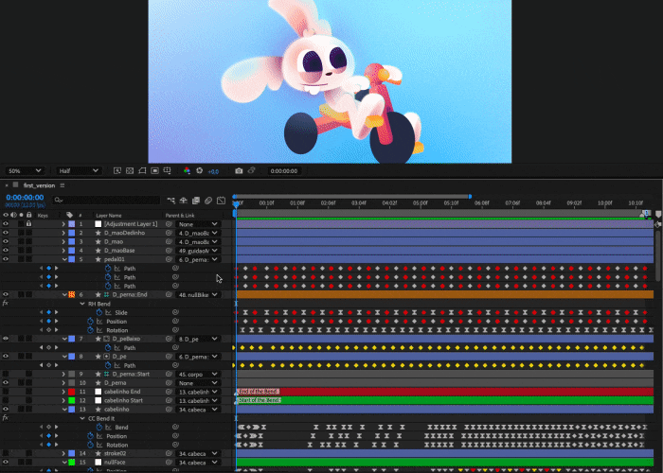Image resolution: width=663 pixels, height=473 pixels.
Task: Click the layer search field in timeline
Action: [106, 201]
